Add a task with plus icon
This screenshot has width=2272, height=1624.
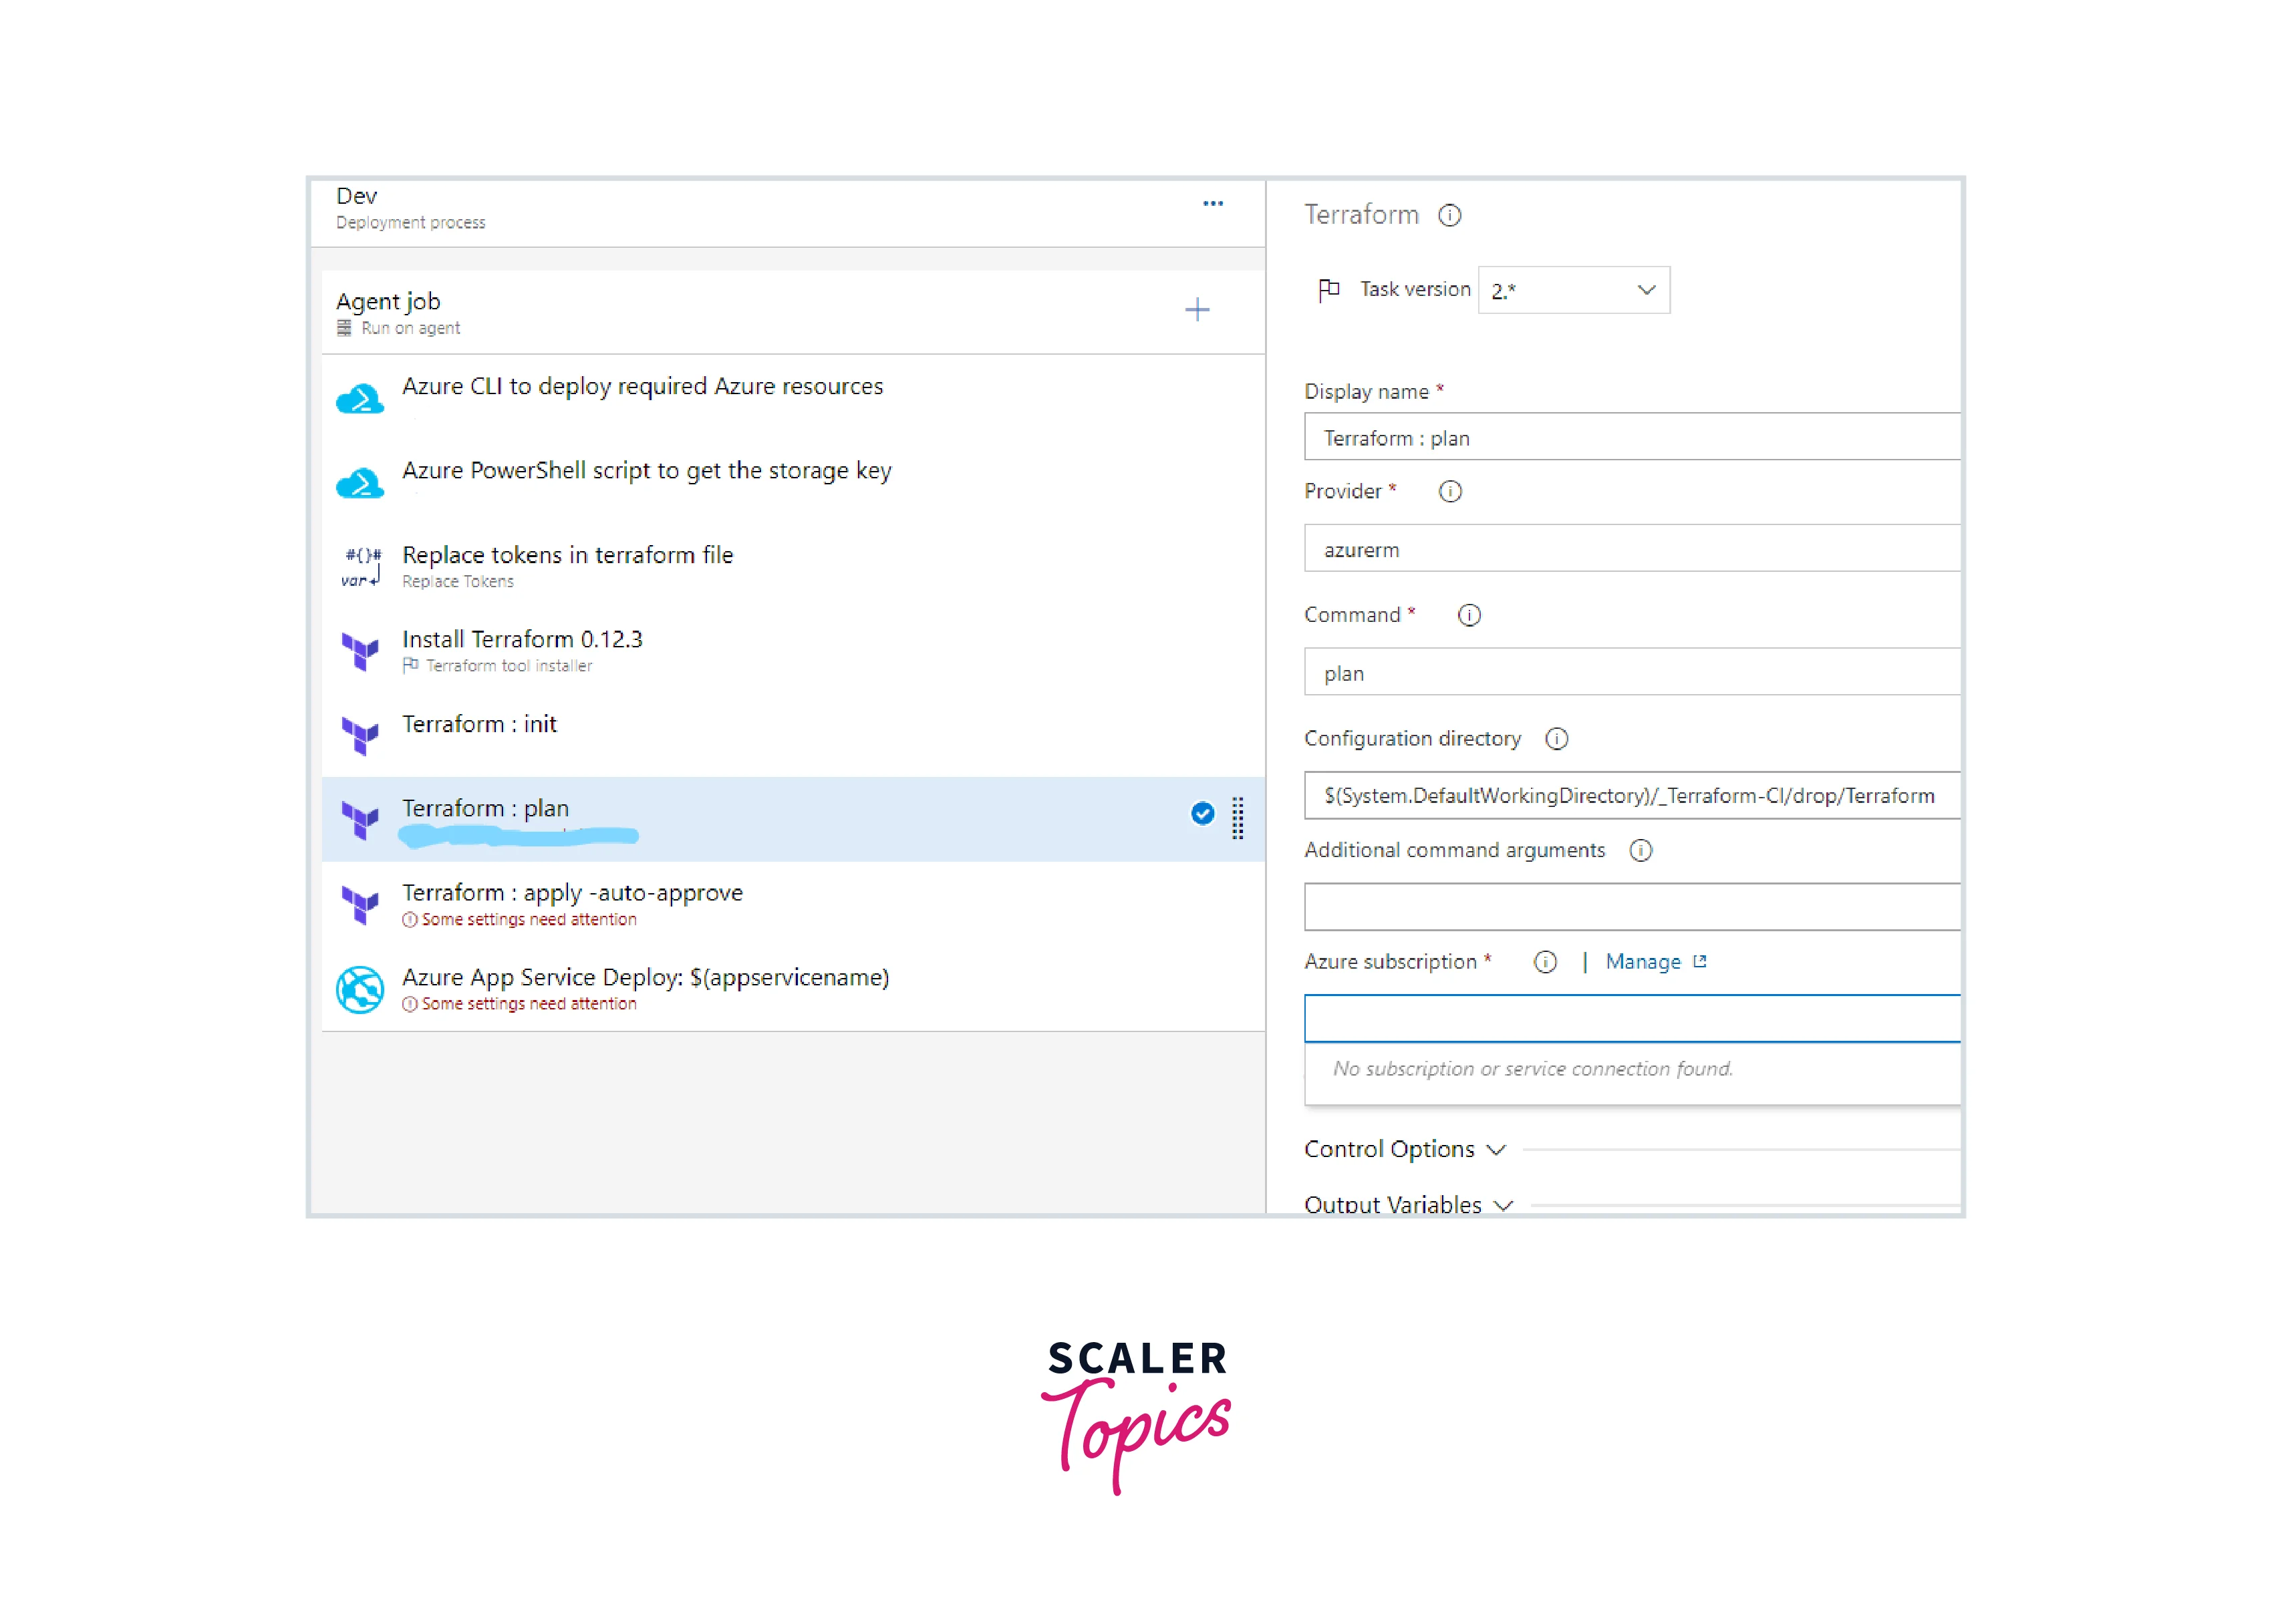coord(1197,310)
